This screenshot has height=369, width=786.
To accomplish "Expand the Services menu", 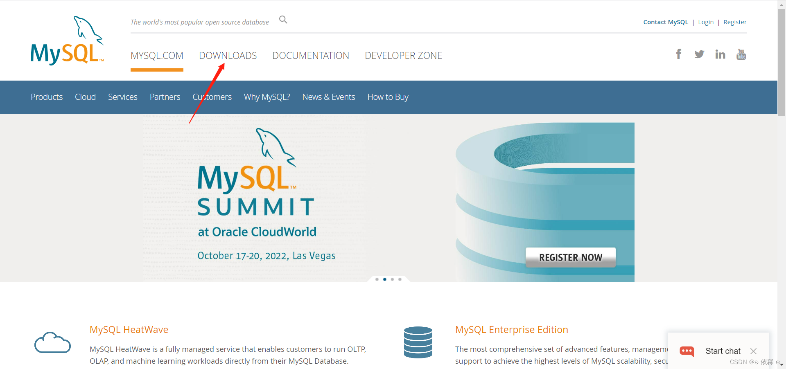I will (x=122, y=97).
